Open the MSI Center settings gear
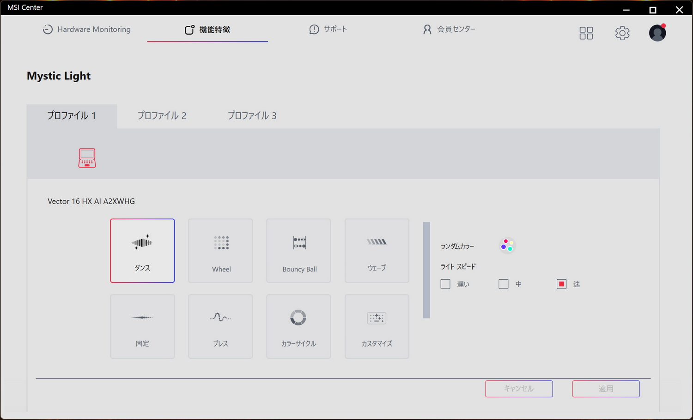The width and height of the screenshot is (693, 420). point(622,33)
